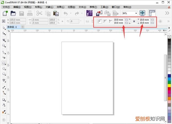Publish to PDF icon
This screenshot has width=172, height=124.
115,13
